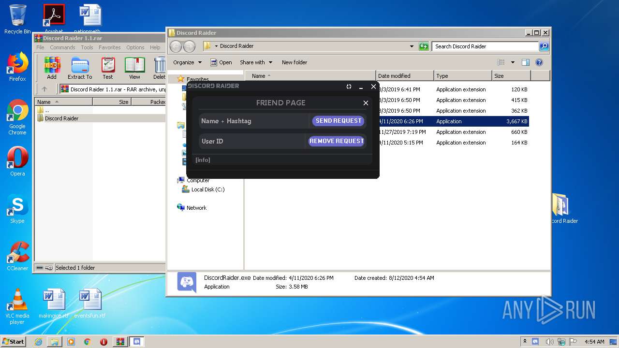The height and width of the screenshot is (348, 619).
Task: Sort files by Date modified column
Action: (x=405, y=76)
